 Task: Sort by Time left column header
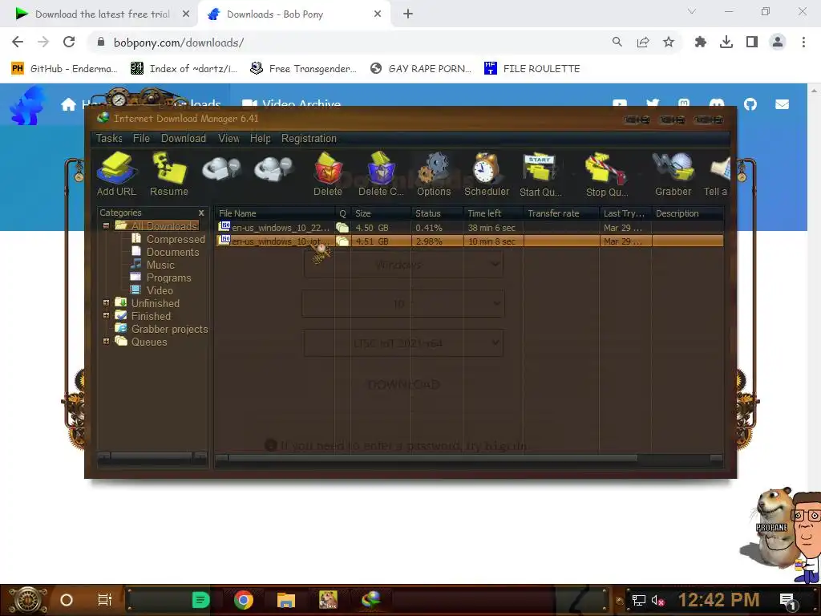pos(493,213)
